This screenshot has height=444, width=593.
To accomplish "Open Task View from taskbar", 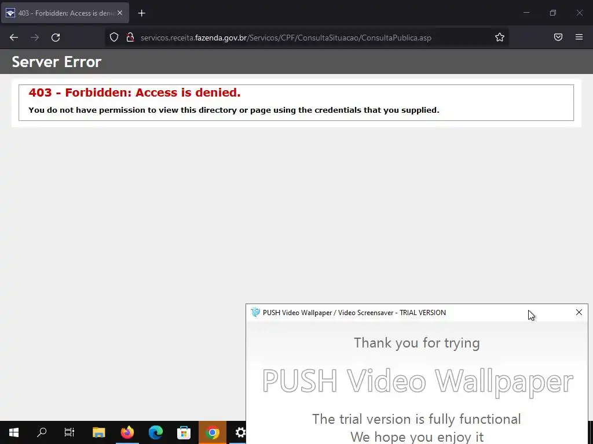I will [69, 432].
